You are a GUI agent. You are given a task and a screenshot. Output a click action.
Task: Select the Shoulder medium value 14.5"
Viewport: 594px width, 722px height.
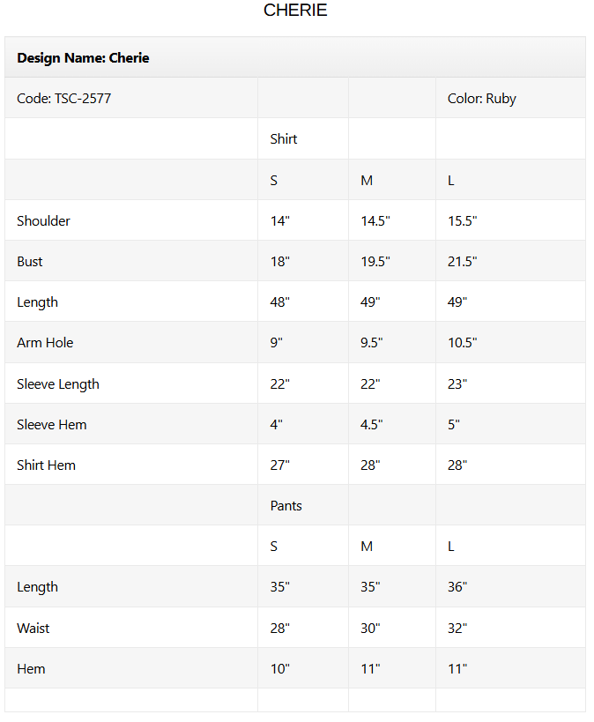coord(375,221)
